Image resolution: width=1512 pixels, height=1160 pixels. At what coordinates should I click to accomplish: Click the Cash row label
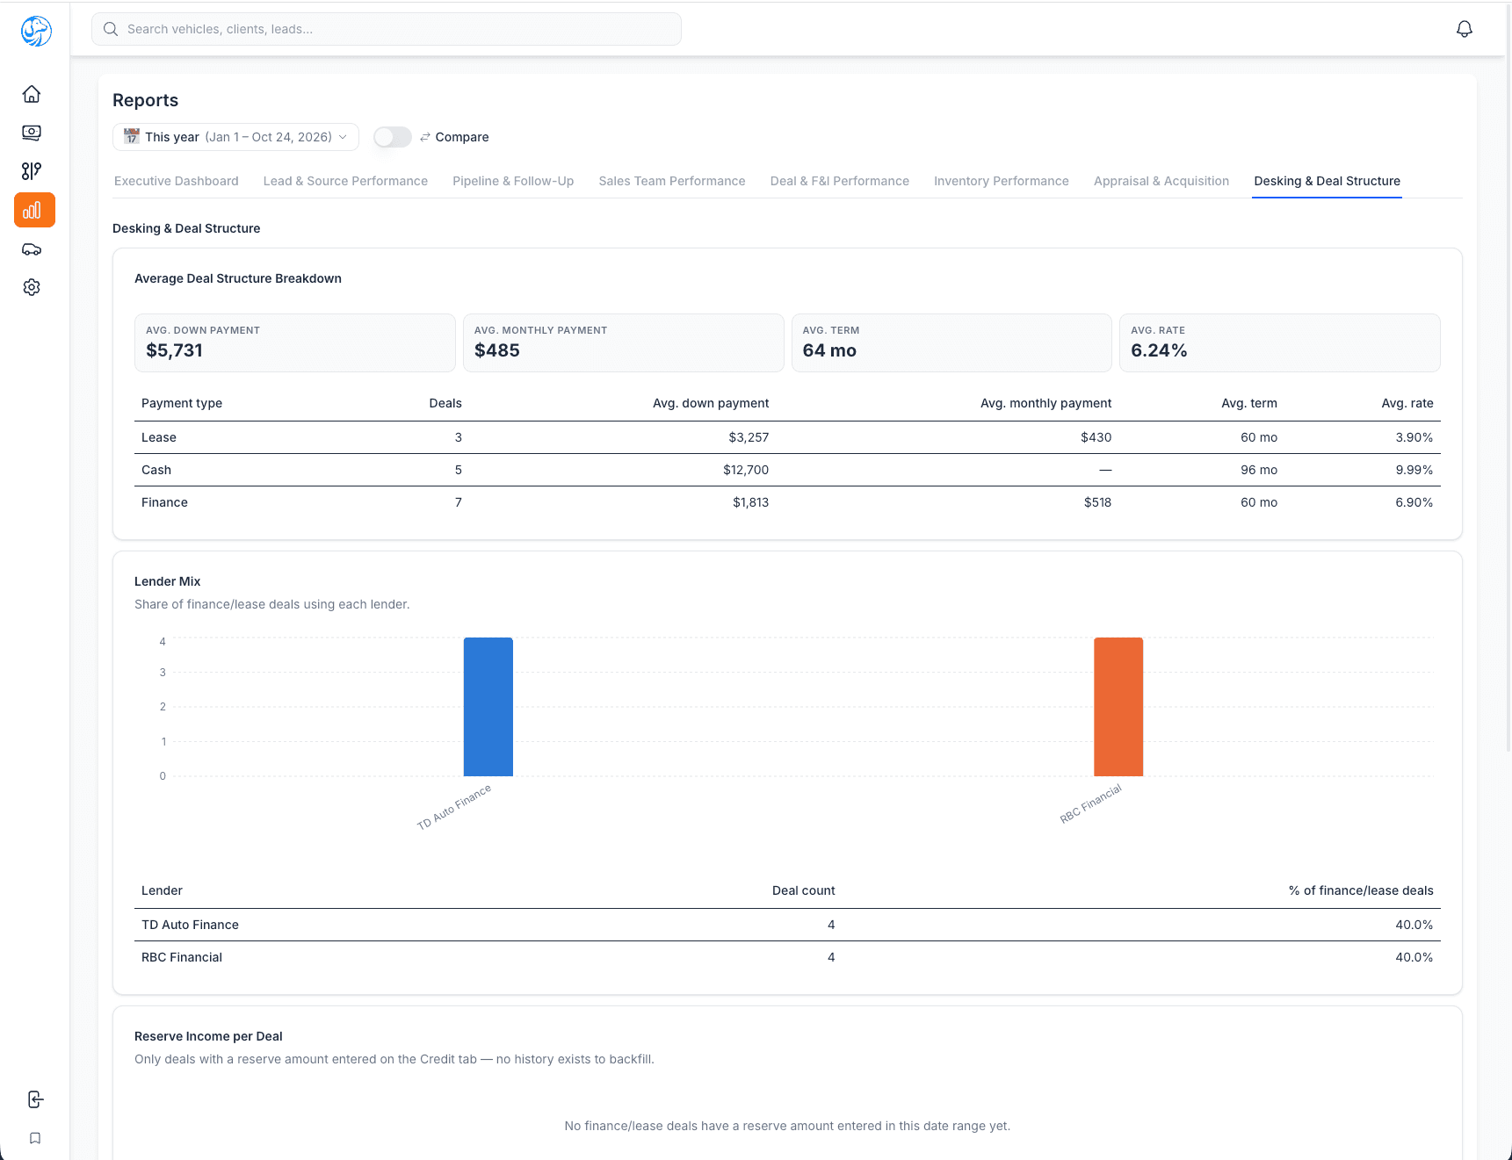[156, 470]
